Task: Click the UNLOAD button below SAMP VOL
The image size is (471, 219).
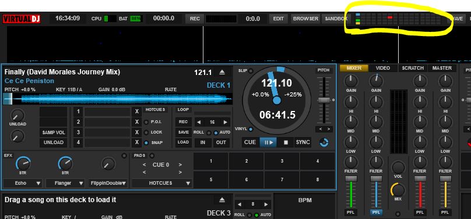Action: click(54, 142)
